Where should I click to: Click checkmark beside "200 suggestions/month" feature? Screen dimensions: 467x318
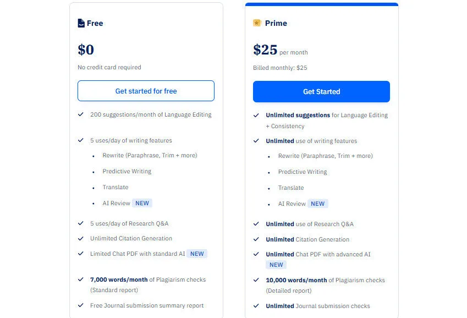81,114
